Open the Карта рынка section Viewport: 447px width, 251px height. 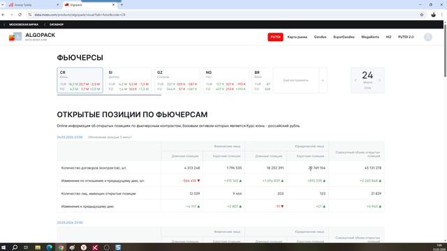[298, 37]
